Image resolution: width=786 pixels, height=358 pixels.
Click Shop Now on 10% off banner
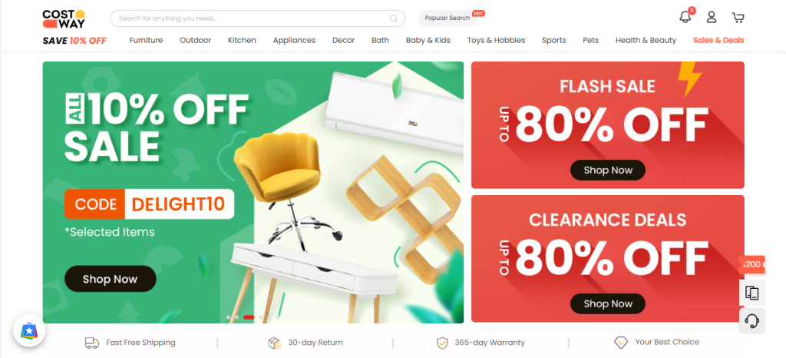111,279
